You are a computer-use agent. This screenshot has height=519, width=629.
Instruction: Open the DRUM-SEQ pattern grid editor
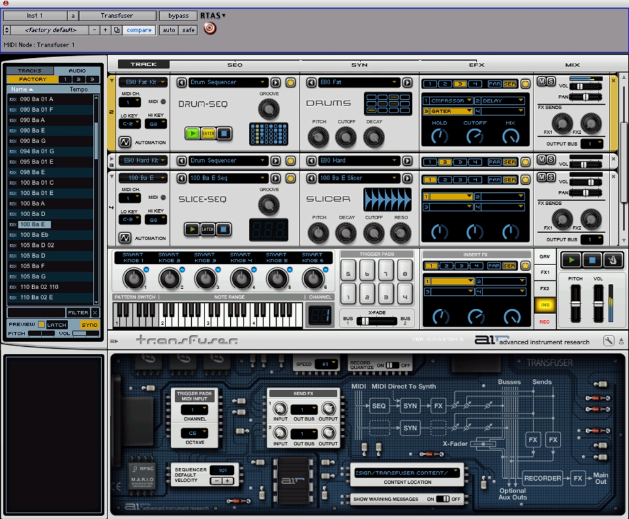(269, 133)
